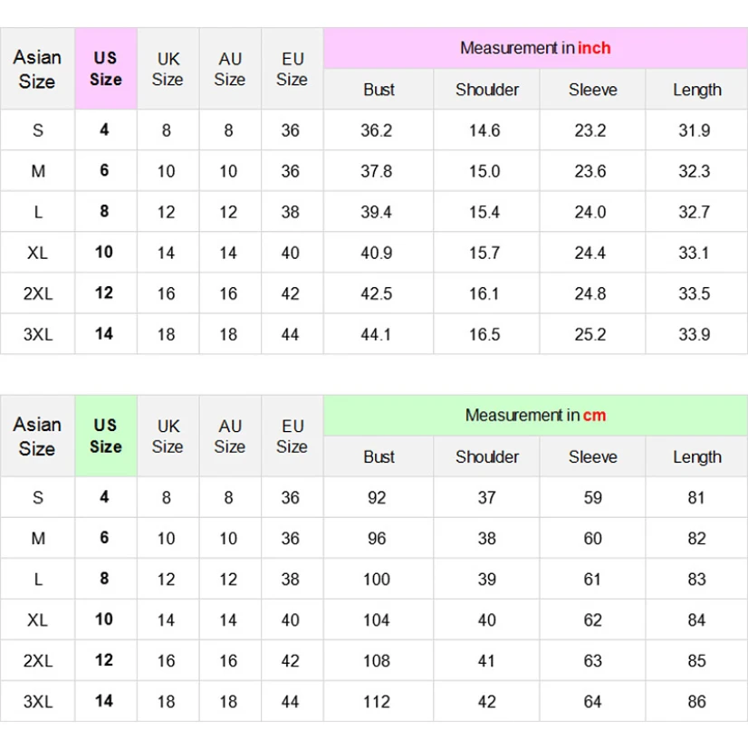Click the 'Measurement in cm' header
The width and height of the screenshot is (748, 748).
pos(535,416)
